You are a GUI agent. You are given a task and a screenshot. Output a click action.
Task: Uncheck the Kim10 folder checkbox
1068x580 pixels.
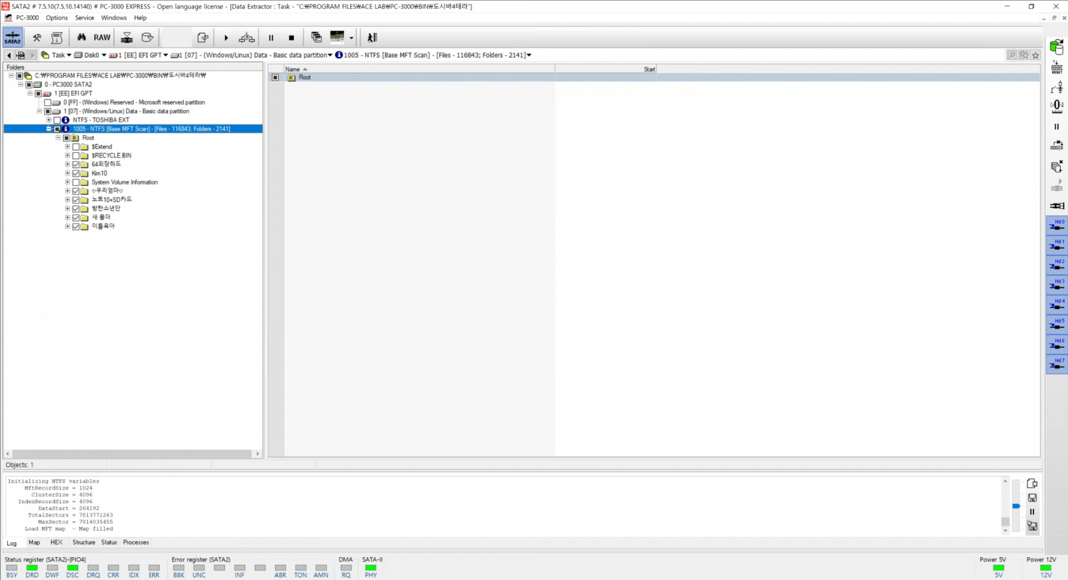[x=76, y=173]
